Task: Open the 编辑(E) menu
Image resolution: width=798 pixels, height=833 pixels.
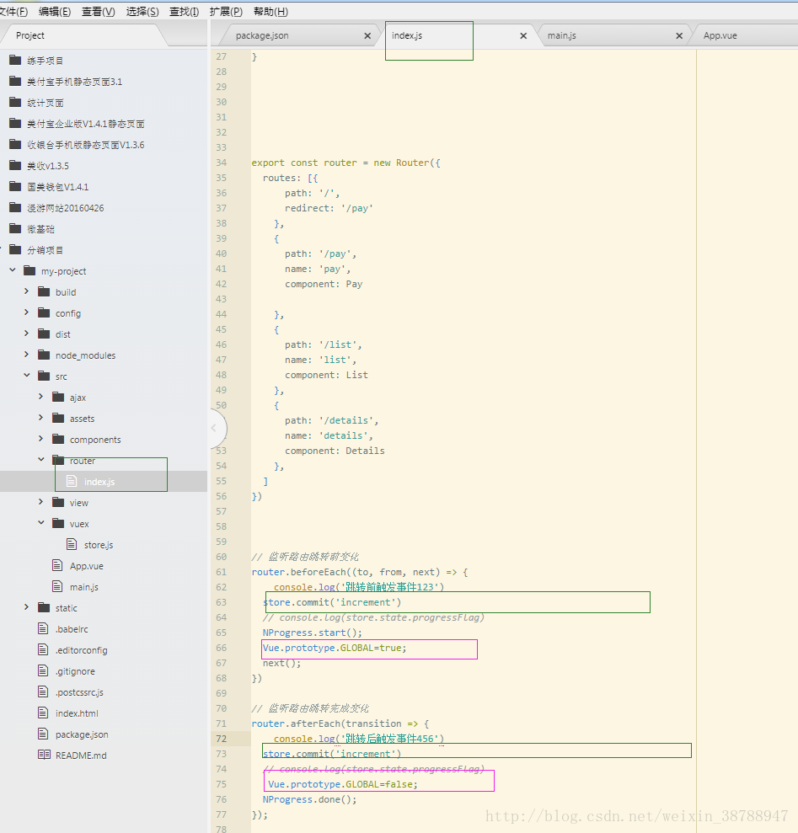Action: 55,11
